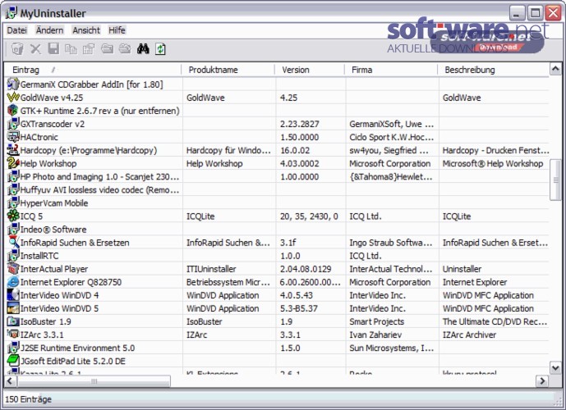Viewport: 566px width, 410px height.
Task: Click the IZArc 3.3.1 icon
Action: [13, 335]
